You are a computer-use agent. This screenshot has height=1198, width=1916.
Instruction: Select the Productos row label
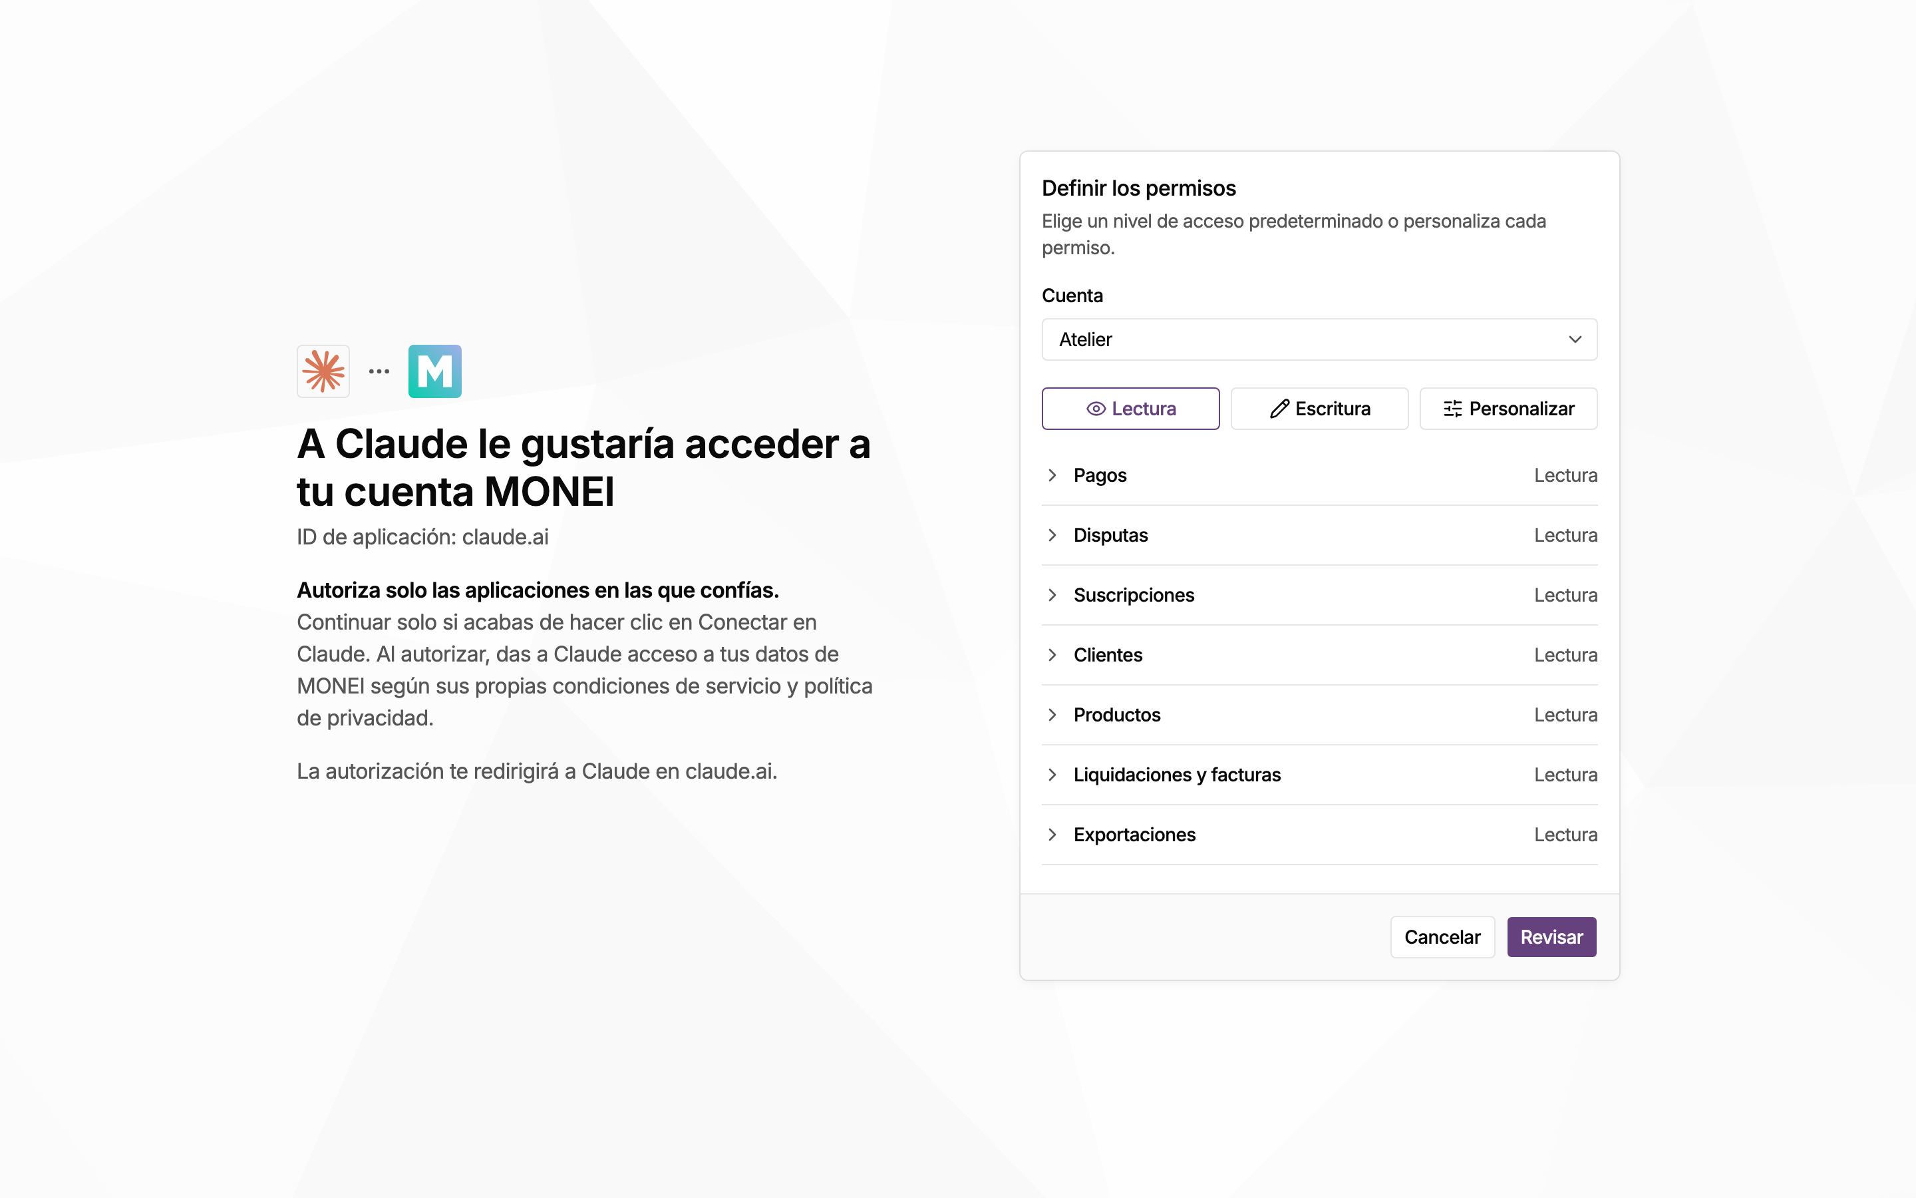point(1117,715)
